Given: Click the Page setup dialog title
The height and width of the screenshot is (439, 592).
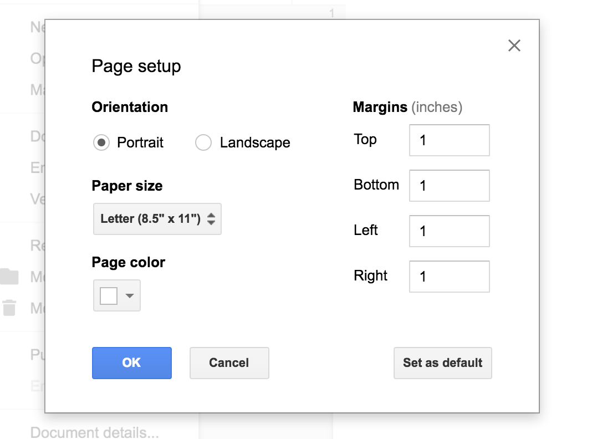Looking at the screenshot, I should [136, 67].
